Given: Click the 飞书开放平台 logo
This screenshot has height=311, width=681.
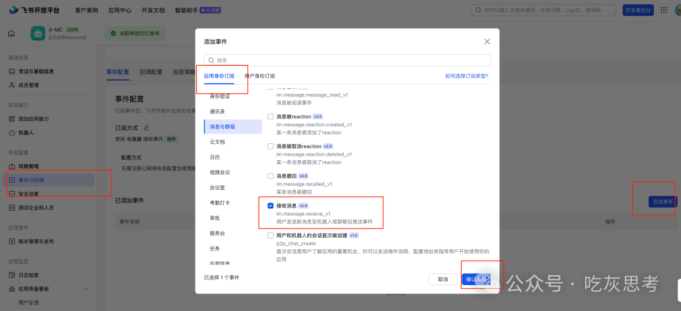Looking at the screenshot, I should pyautogui.click(x=35, y=10).
